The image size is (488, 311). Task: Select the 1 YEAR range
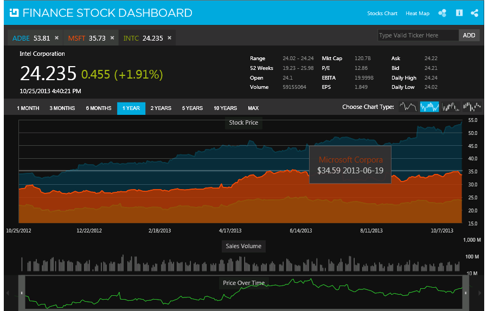tap(131, 108)
